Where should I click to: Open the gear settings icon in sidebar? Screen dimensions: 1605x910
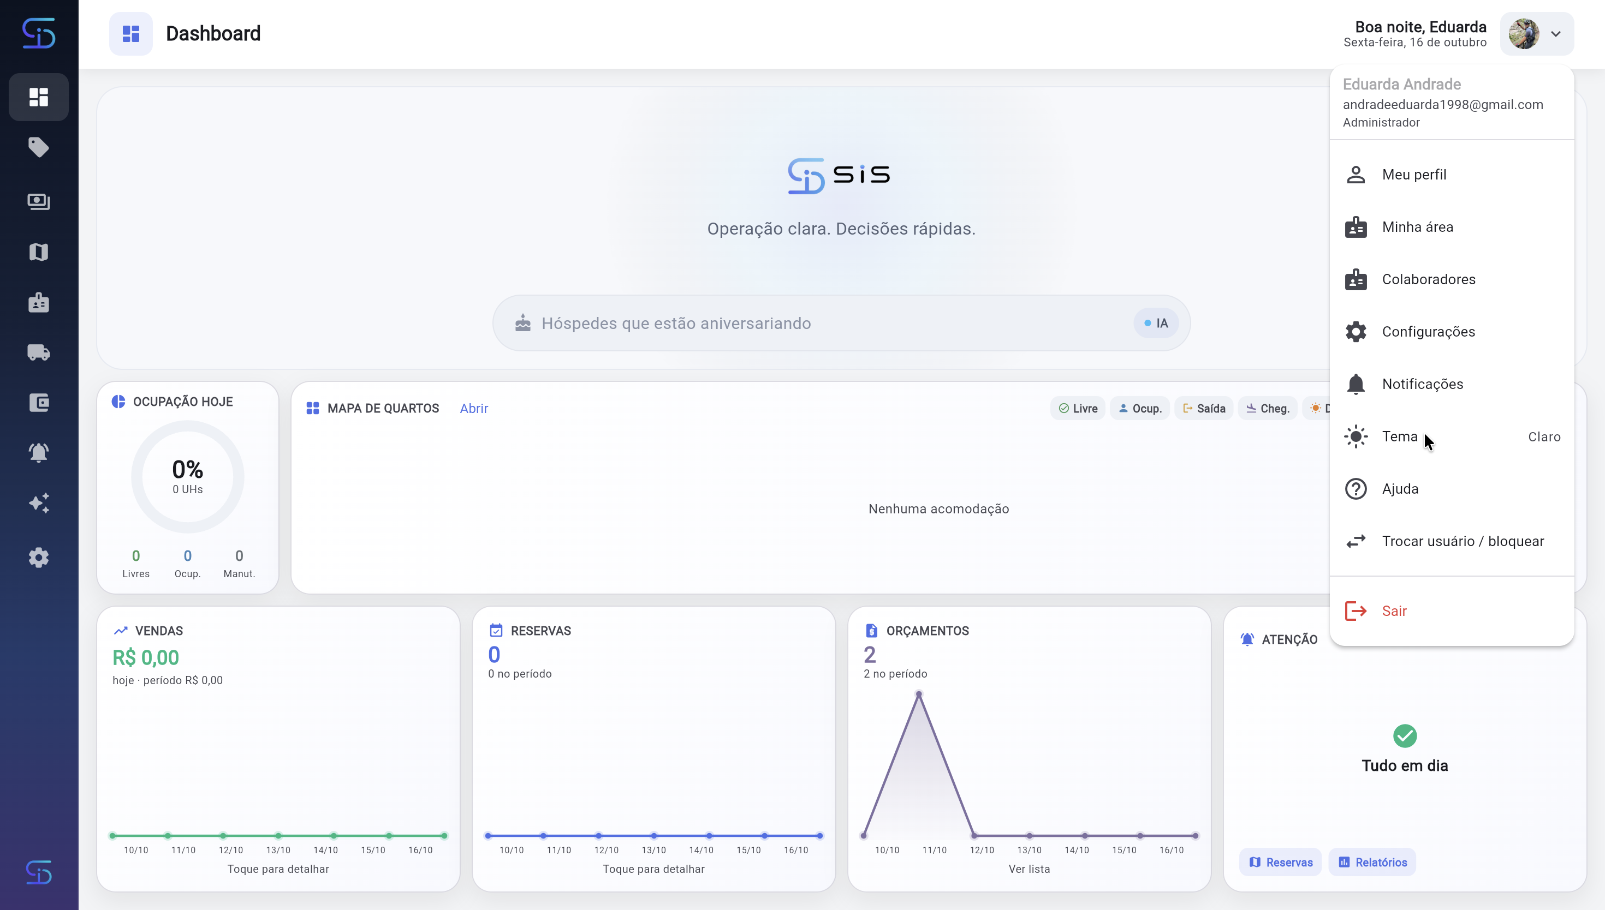(x=39, y=558)
